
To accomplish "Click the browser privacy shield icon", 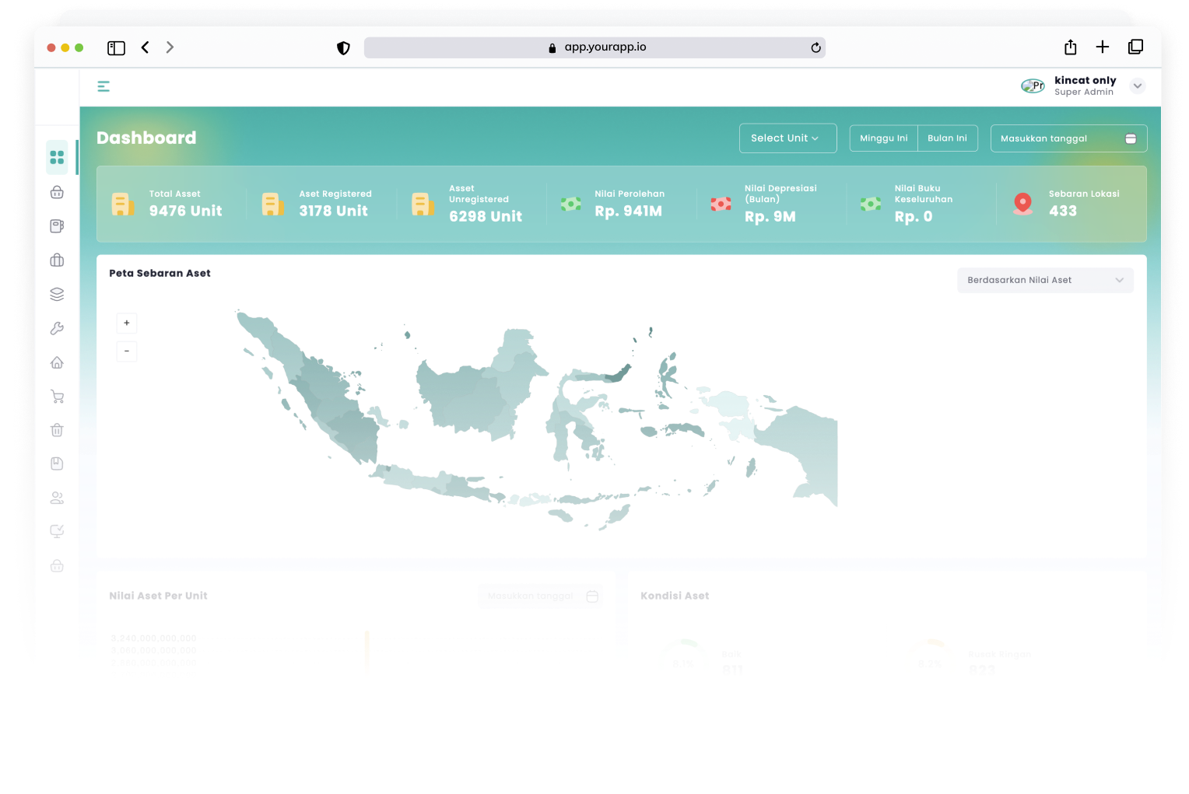I will pyautogui.click(x=343, y=48).
